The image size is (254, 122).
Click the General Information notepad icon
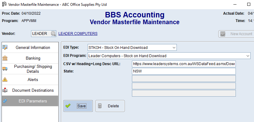click(x=5, y=47)
